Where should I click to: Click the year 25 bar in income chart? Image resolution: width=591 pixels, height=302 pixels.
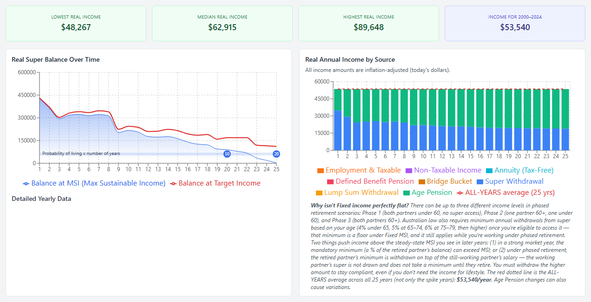click(565, 119)
